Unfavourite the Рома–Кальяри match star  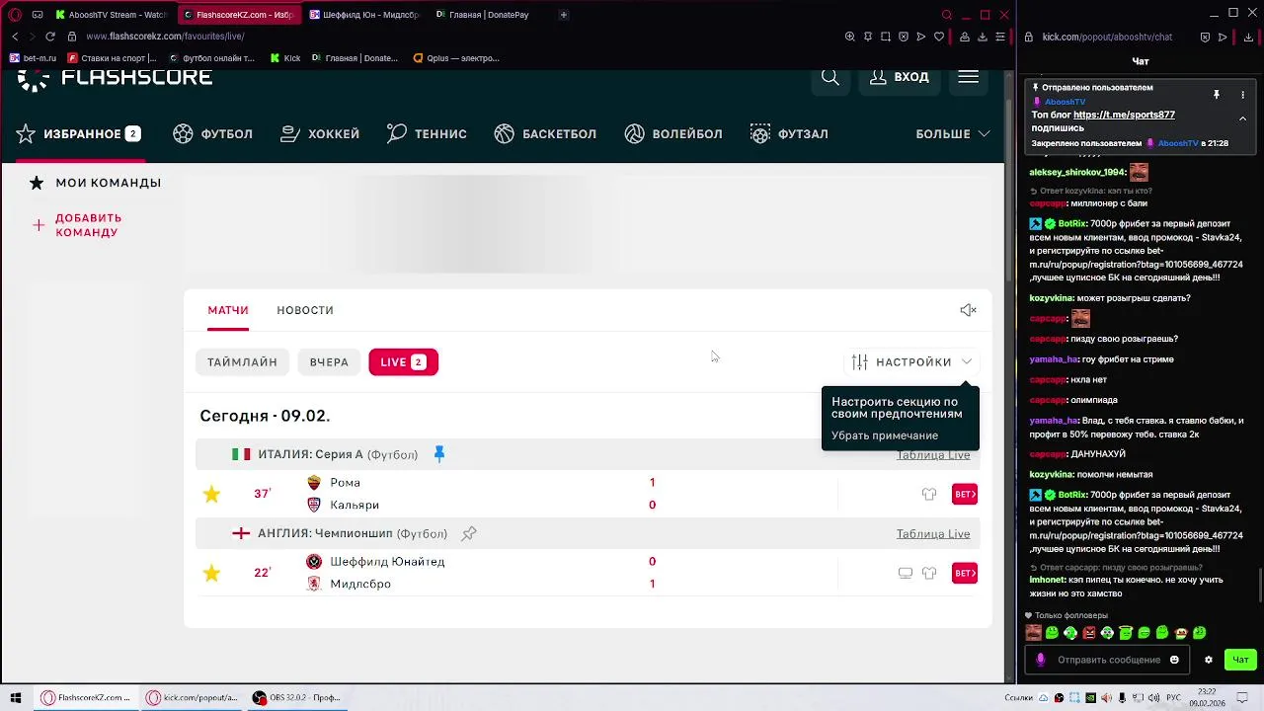click(211, 494)
